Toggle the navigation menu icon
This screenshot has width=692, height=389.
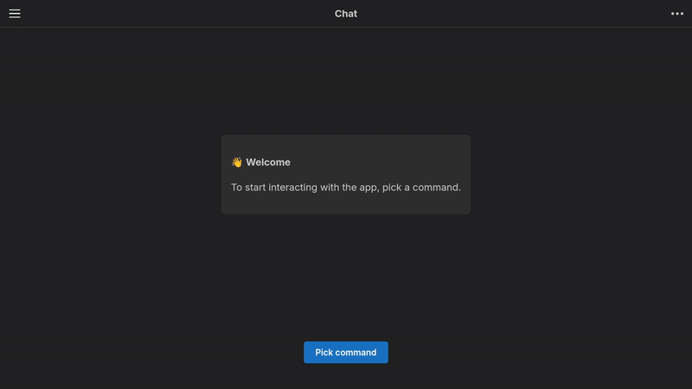point(15,14)
